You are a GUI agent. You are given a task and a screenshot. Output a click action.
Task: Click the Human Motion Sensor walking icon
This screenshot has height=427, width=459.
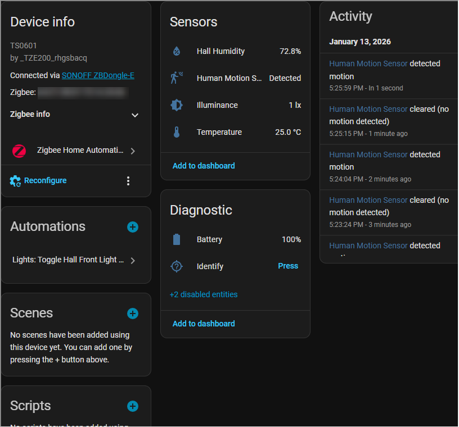coord(177,78)
